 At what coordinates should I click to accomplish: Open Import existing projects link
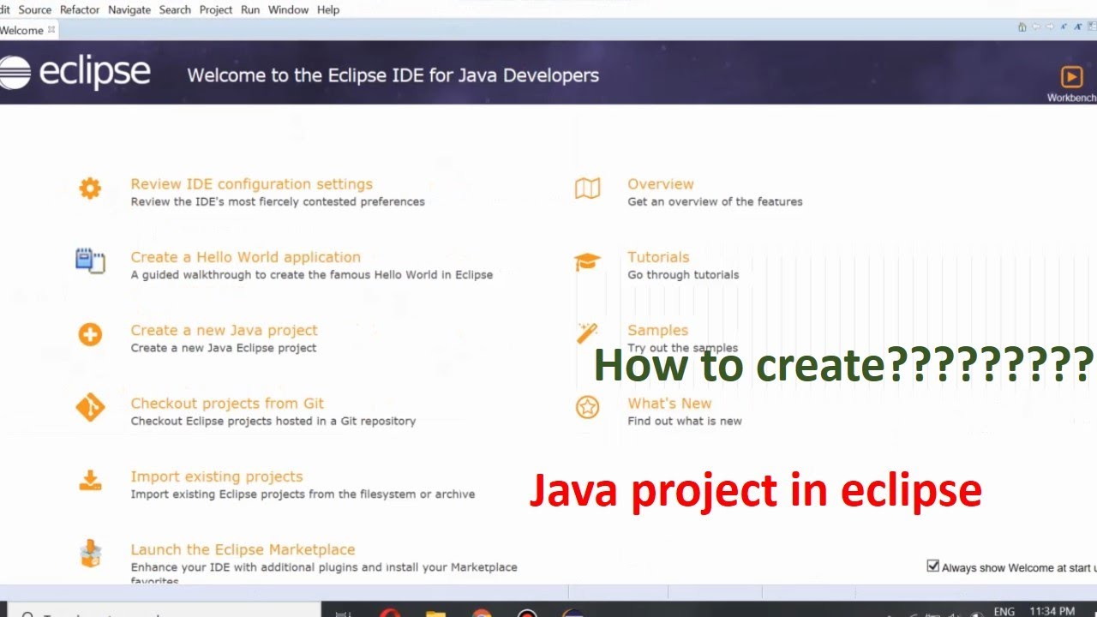(x=217, y=476)
